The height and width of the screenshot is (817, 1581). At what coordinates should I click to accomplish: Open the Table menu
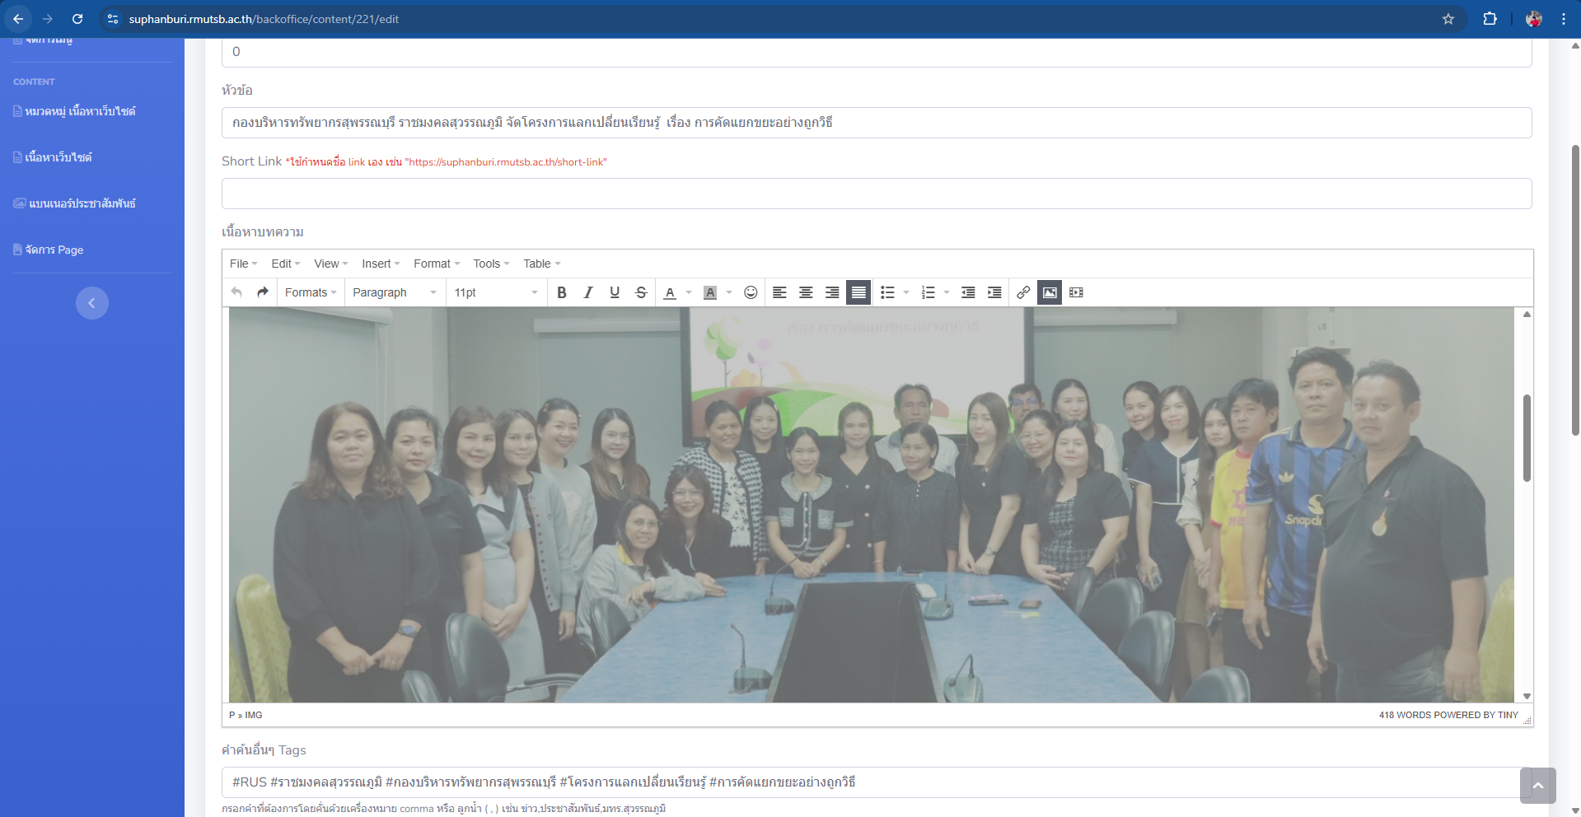541,264
